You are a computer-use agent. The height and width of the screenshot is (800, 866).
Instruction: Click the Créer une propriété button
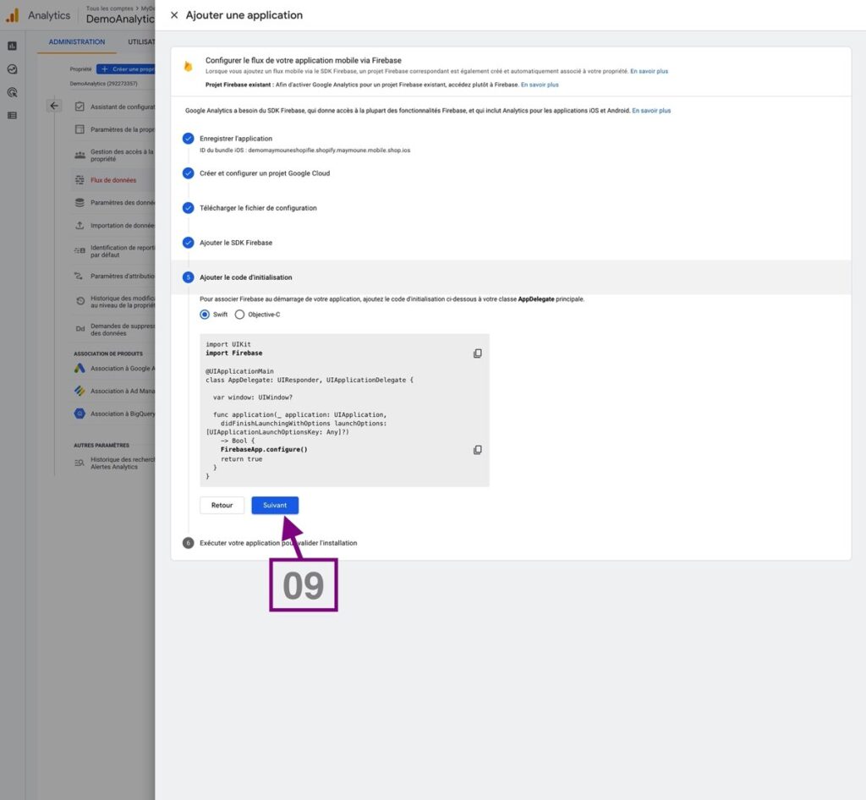coord(126,69)
